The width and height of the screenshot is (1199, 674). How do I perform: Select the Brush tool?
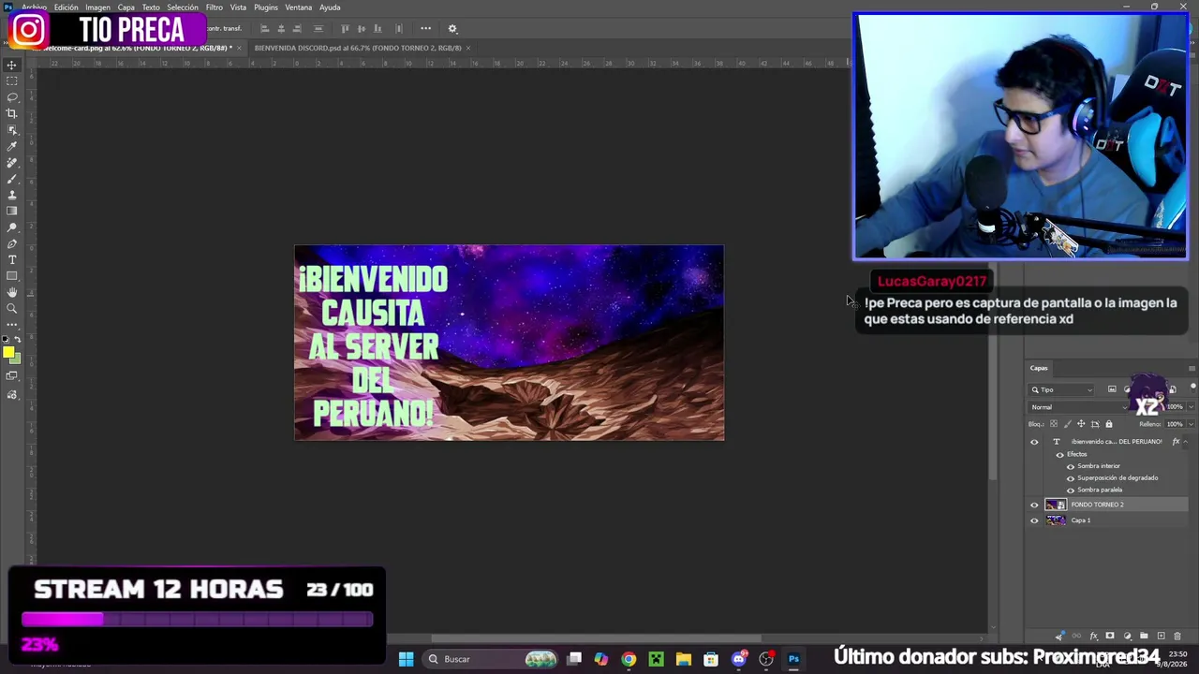(x=12, y=179)
